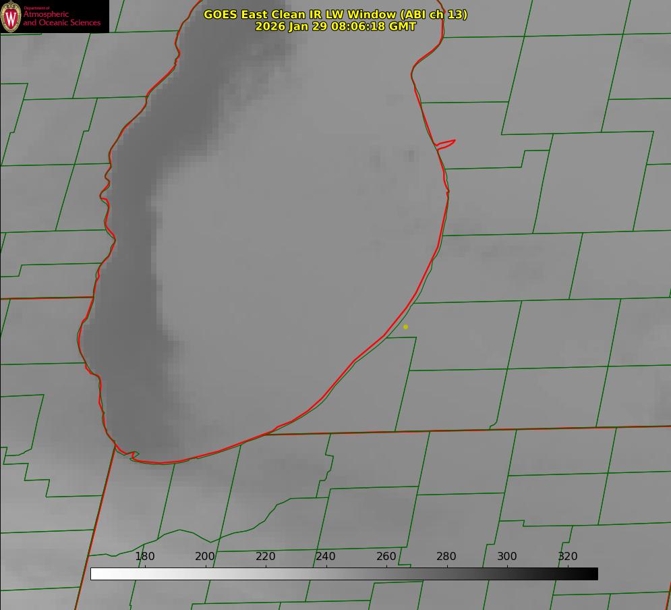
Task: Click the small inlet notch at lake's southern tip
Action: [x=133, y=455]
